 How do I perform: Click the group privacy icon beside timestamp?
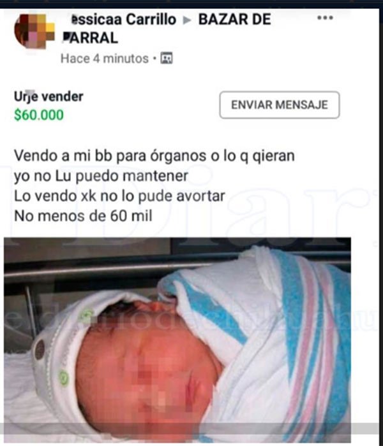[167, 59]
